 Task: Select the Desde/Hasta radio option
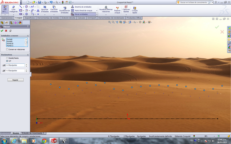tap(7, 58)
